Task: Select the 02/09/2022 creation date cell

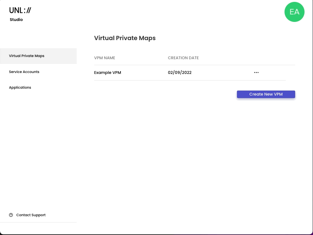Action: [180, 72]
